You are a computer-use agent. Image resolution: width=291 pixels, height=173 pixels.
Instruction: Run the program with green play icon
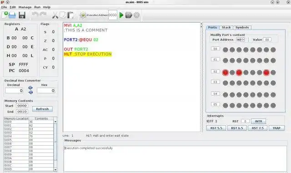pos(121,15)
